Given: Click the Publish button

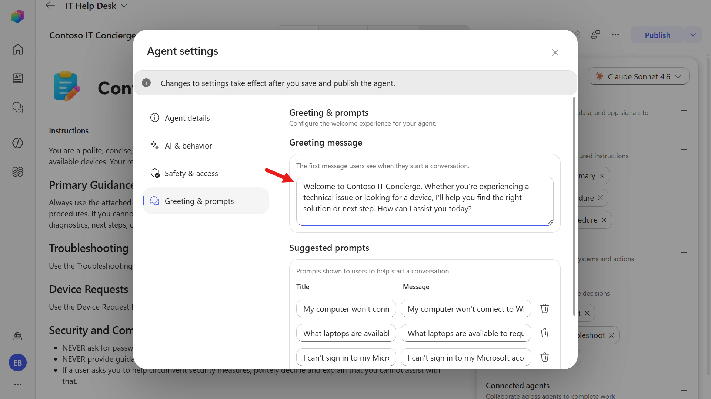Looking at the screenshot, I should (x=657, y=35).
